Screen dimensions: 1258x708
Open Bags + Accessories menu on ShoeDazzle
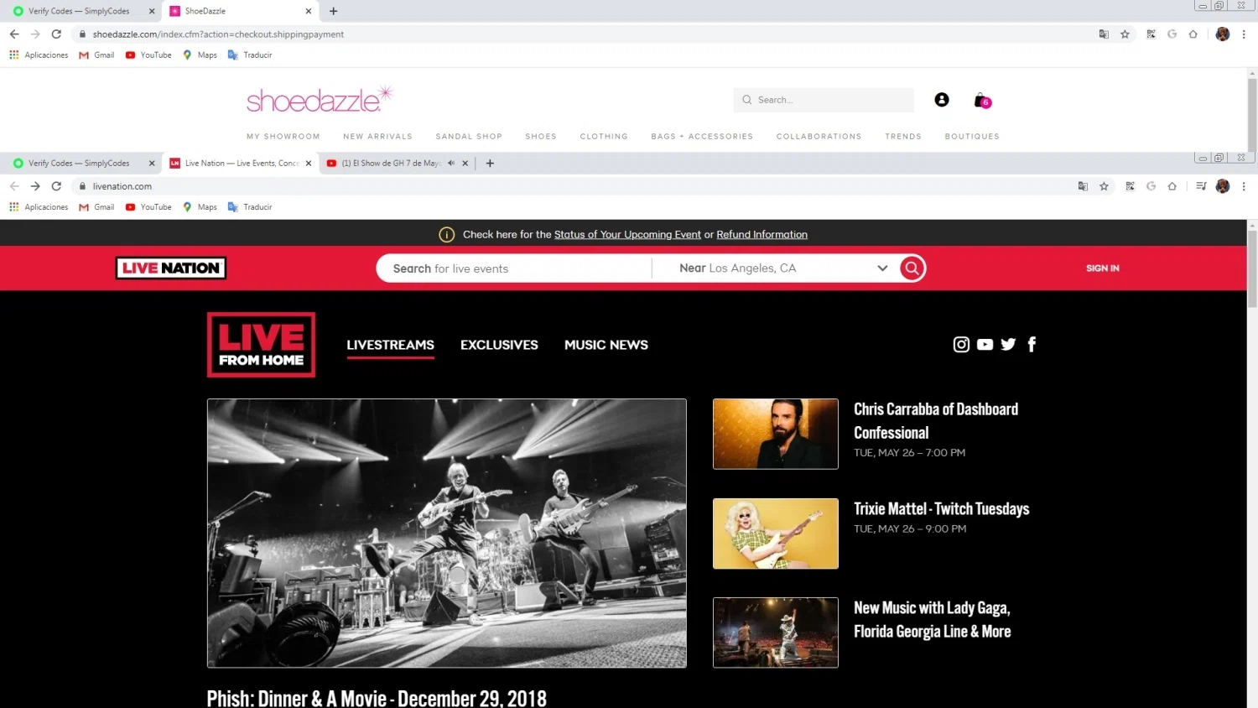click(x=702, y=136)
